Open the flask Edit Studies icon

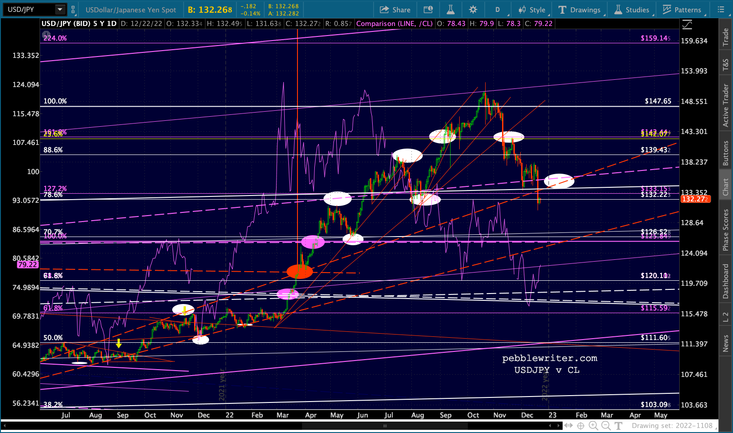point(450,10)
